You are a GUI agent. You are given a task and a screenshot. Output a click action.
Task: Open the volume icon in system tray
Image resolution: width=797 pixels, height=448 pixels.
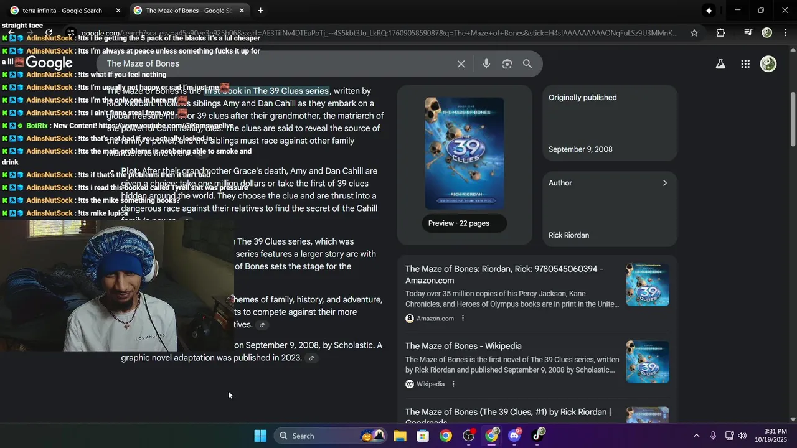(742, 436)
